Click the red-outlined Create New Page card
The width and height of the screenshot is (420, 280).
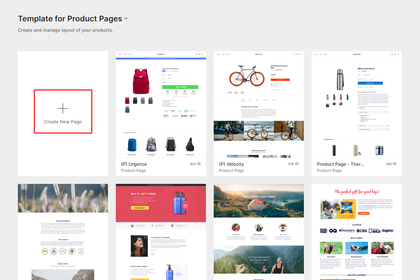point(63,111)
